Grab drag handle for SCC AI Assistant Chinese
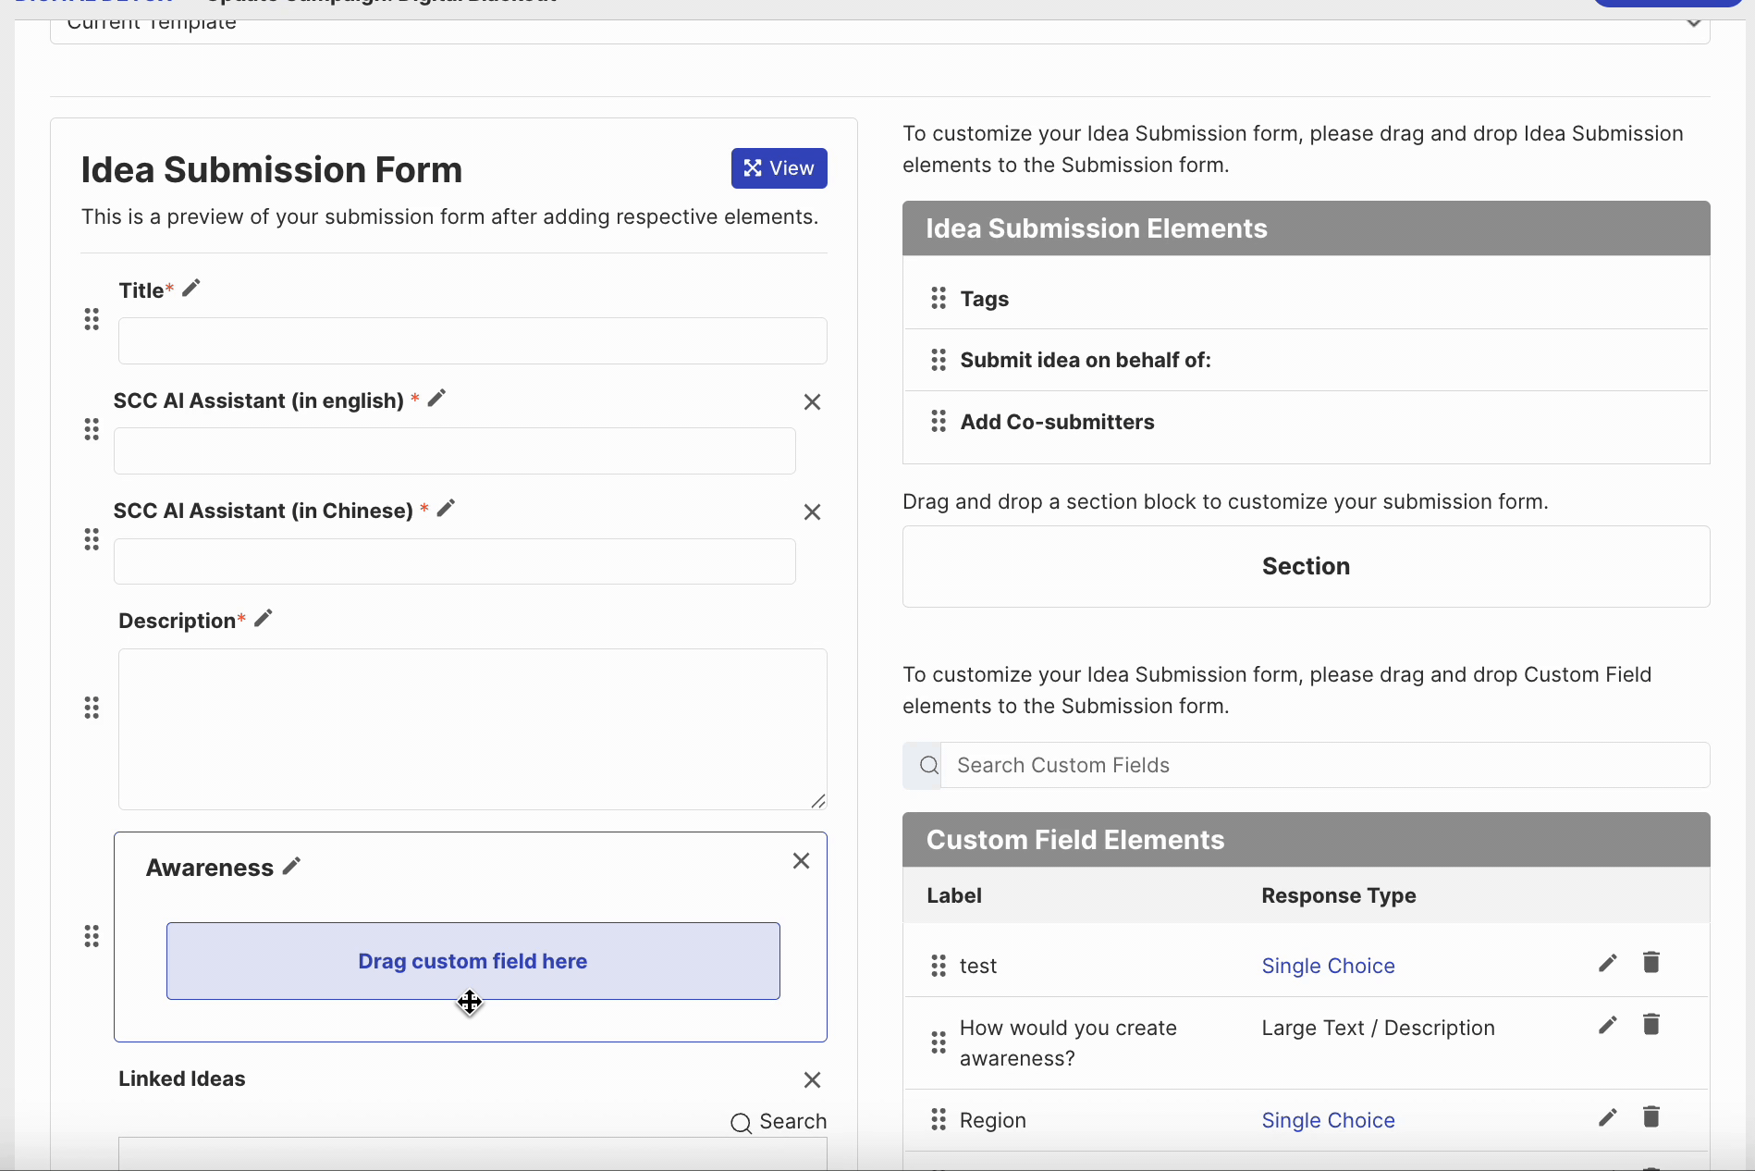 pyautogui.click(x=92, y=539)
